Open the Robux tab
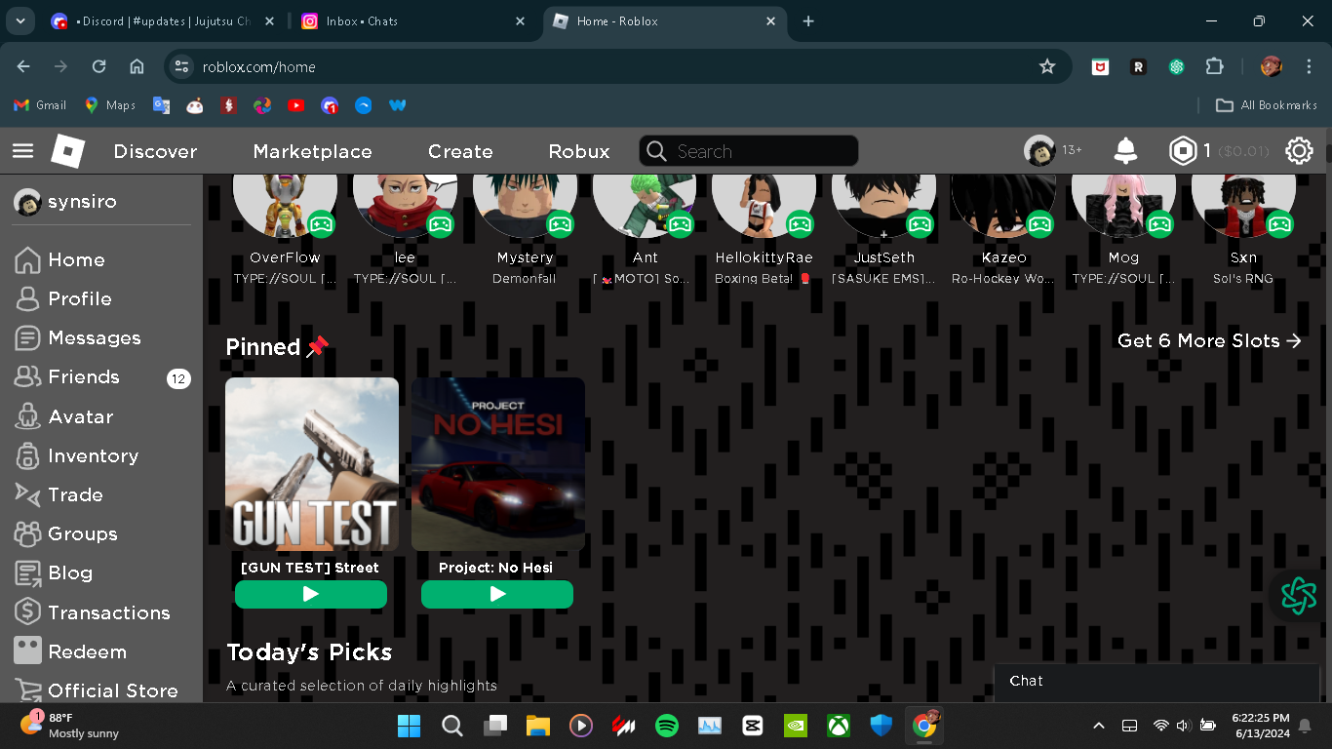Image resolution: width=1332 pixels, height=749 pixels. pyautogui.click(x=579, y=151)
